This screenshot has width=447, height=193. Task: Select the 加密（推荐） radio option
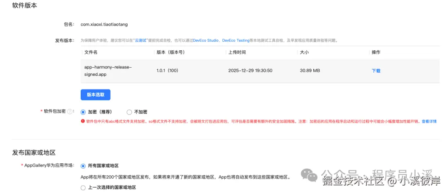(x=83, y=112)
